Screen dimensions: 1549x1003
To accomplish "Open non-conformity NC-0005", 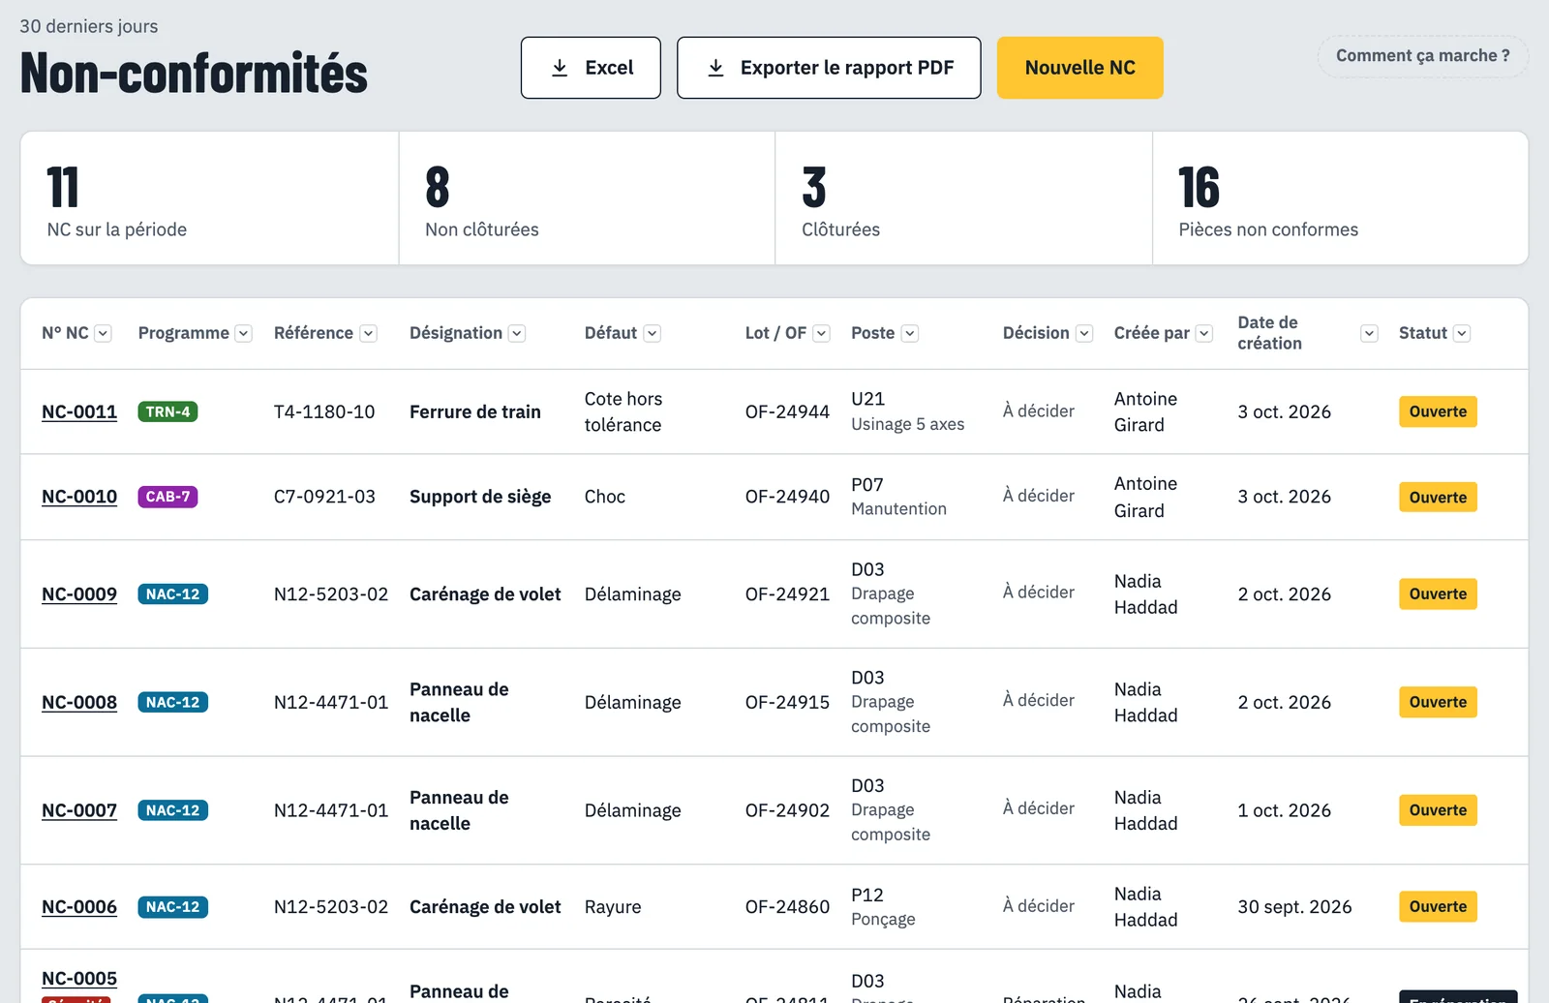I will tap(79, 979).
